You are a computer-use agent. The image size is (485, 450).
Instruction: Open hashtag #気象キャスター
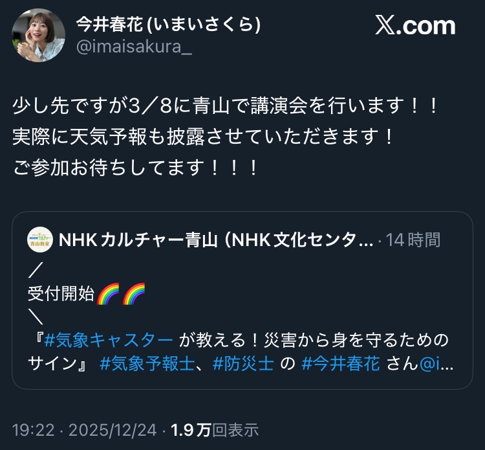point(109,340)
